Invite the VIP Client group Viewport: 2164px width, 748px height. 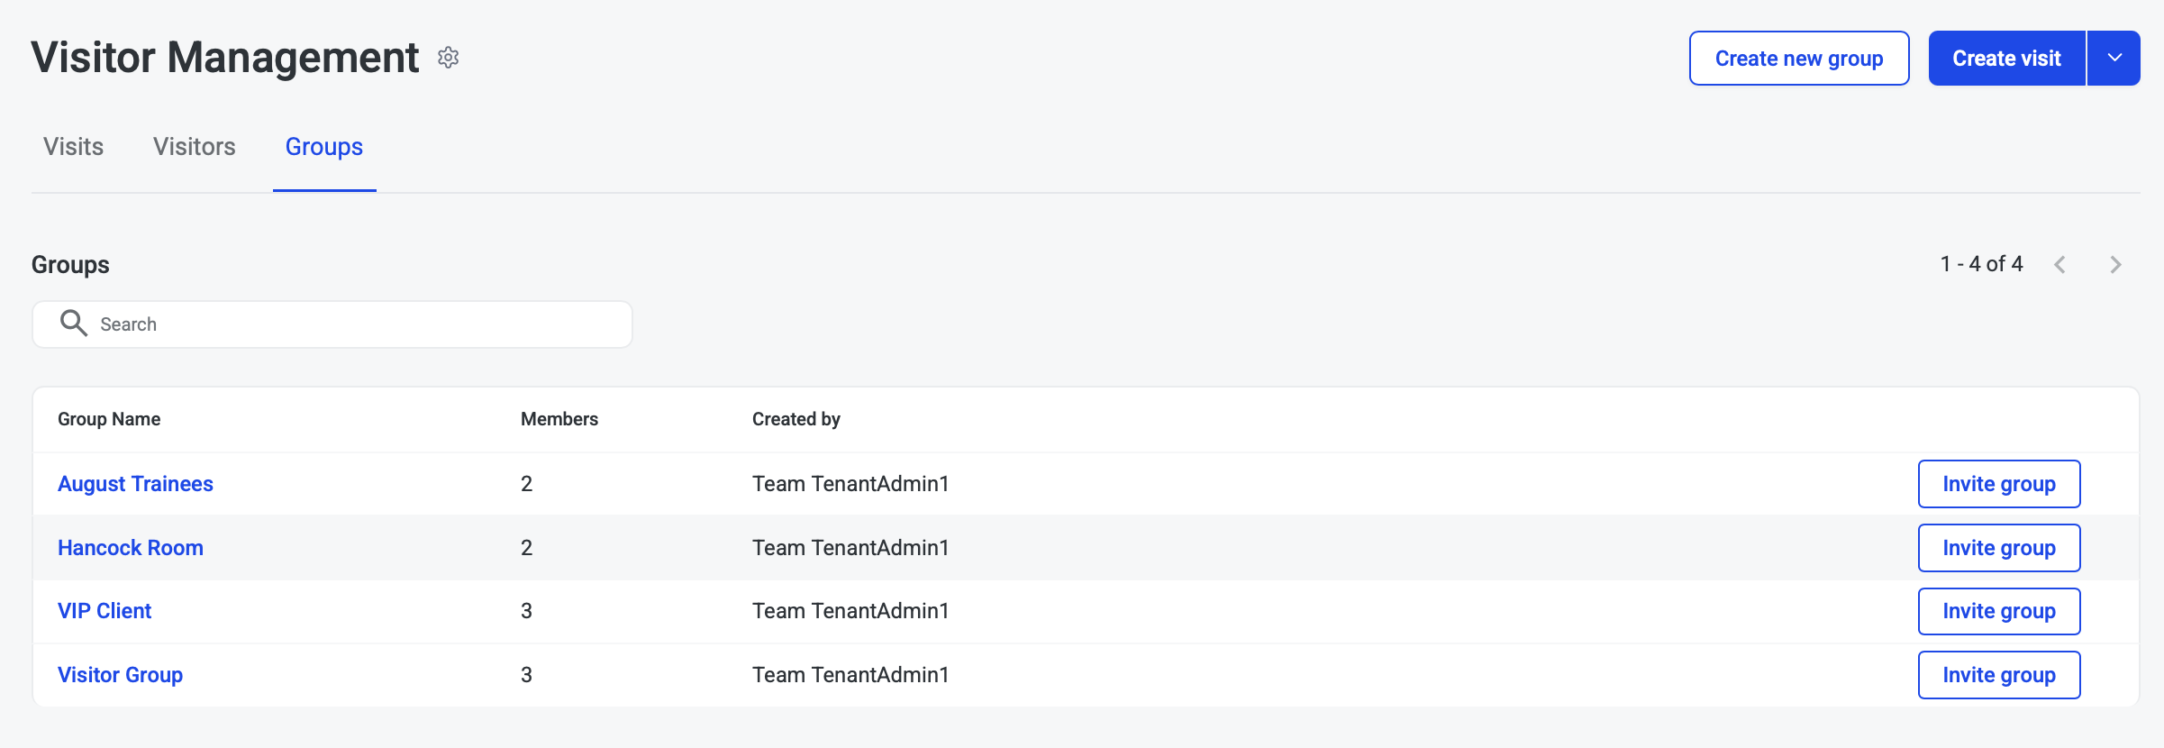point(1998,611)
